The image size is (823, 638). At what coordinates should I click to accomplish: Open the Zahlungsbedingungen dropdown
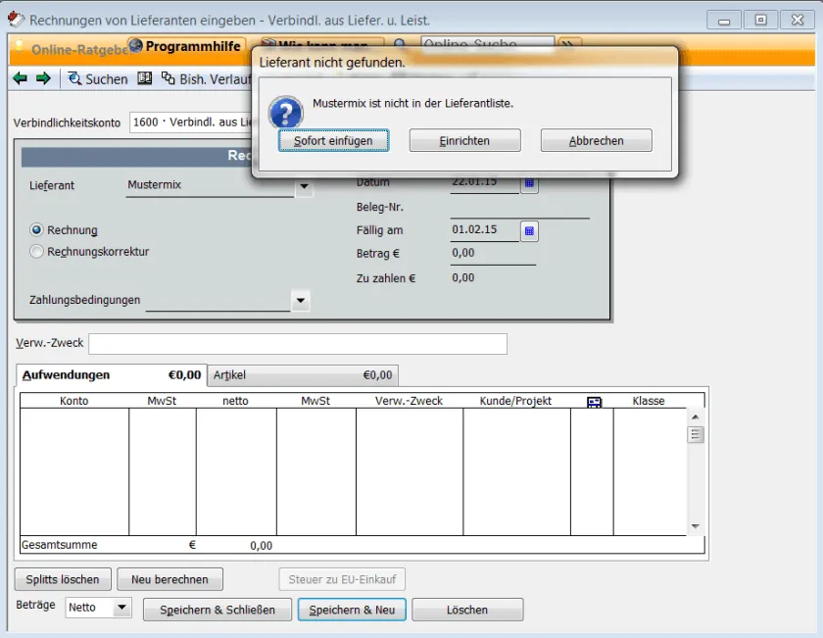coord(302,301)
